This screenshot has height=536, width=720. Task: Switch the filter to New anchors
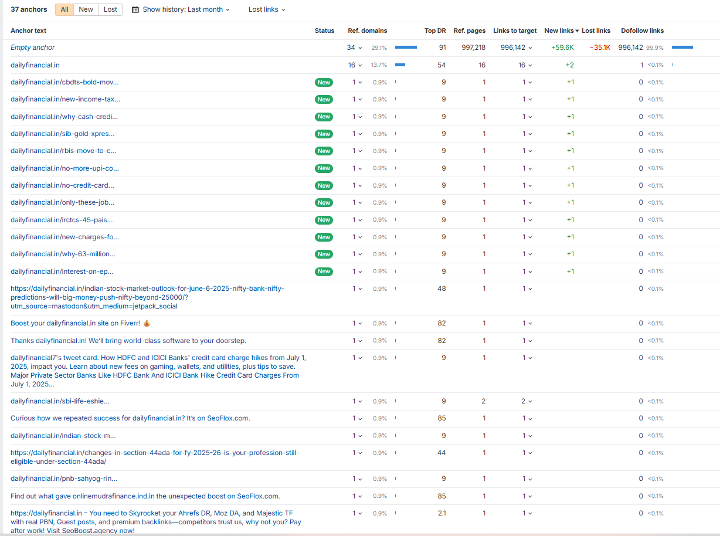pyautogui.click(x=86, y=9)
